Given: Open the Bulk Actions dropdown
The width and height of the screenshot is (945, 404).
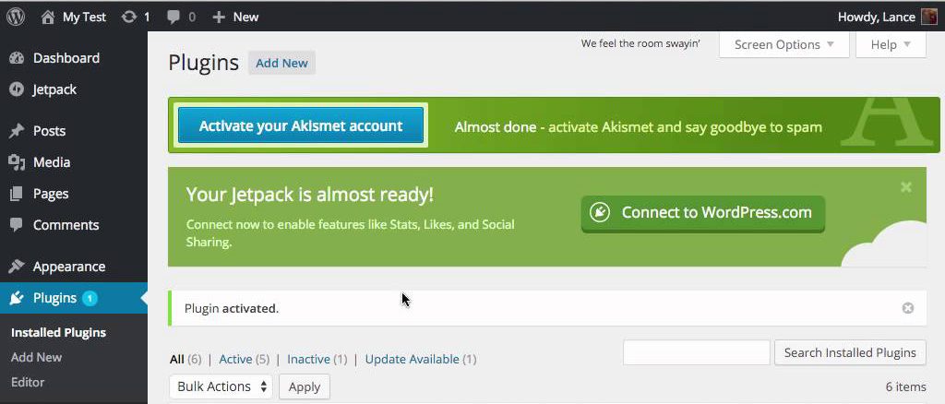Looking at the screenshot, I should 221,386.
